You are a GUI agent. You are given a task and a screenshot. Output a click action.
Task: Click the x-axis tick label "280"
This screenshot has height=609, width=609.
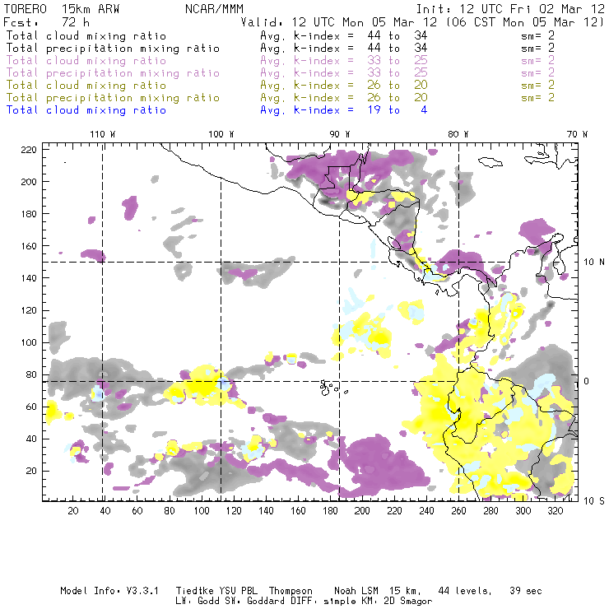[491, 511]
